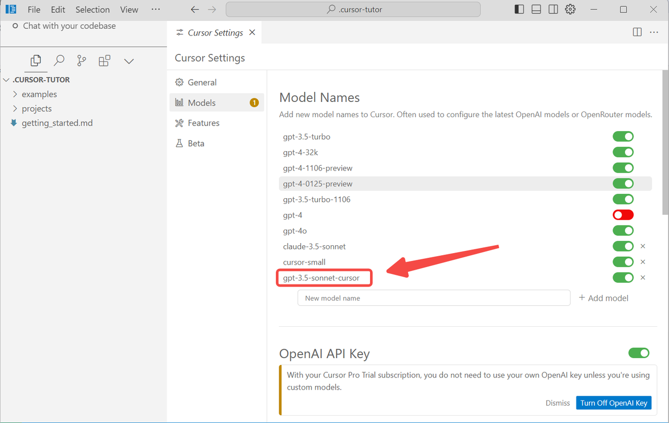Click the Add model button
The height and width of the screenshot is (423, 669).
[604, 298]
